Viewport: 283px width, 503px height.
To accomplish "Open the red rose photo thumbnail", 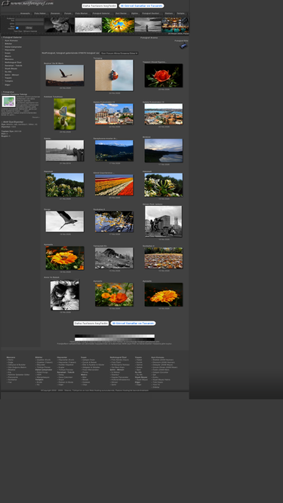I will 164,75.
